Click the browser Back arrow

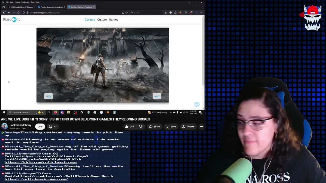[9, 12]
